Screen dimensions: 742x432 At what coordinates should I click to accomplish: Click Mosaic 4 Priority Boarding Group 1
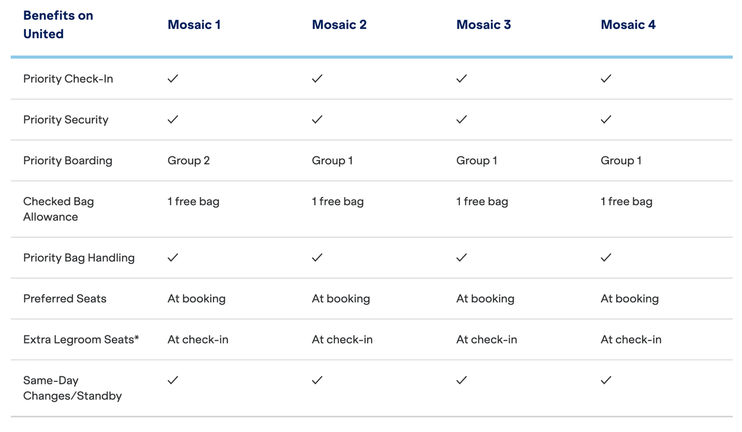click(621, 161)
